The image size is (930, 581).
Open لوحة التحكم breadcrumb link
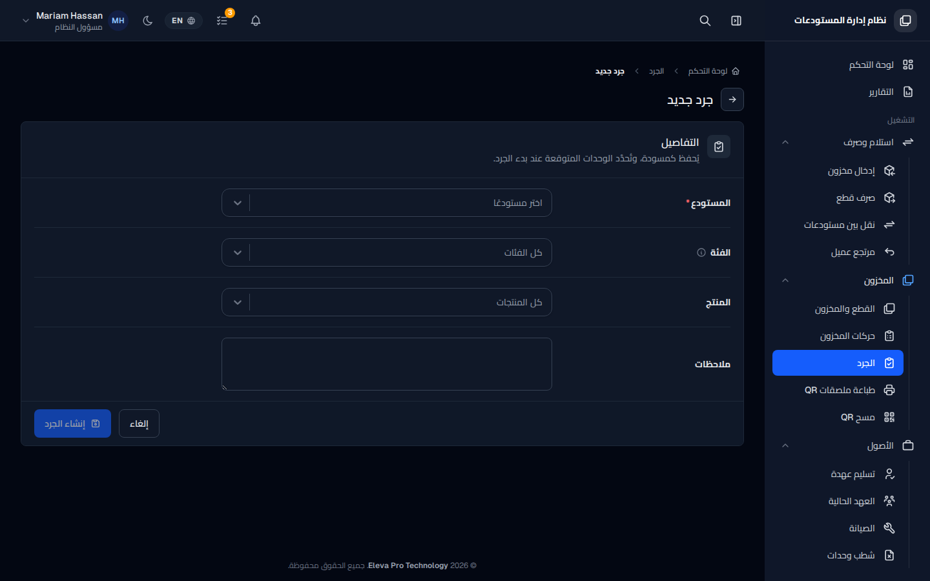pos(708,71)
